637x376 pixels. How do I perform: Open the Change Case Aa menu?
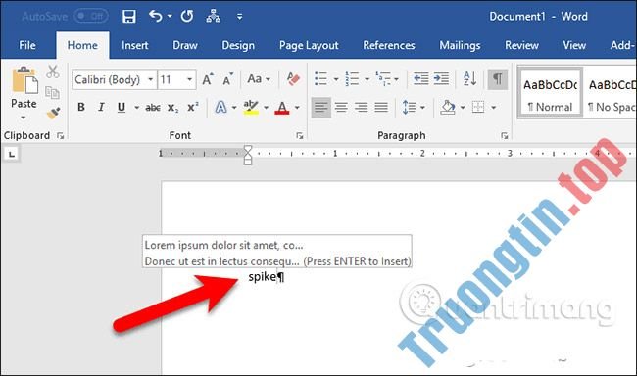pyautogui.click(x=259, y=78)
